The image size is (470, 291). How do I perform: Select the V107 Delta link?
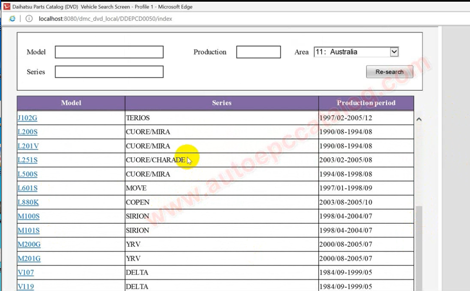coord(26,273)
